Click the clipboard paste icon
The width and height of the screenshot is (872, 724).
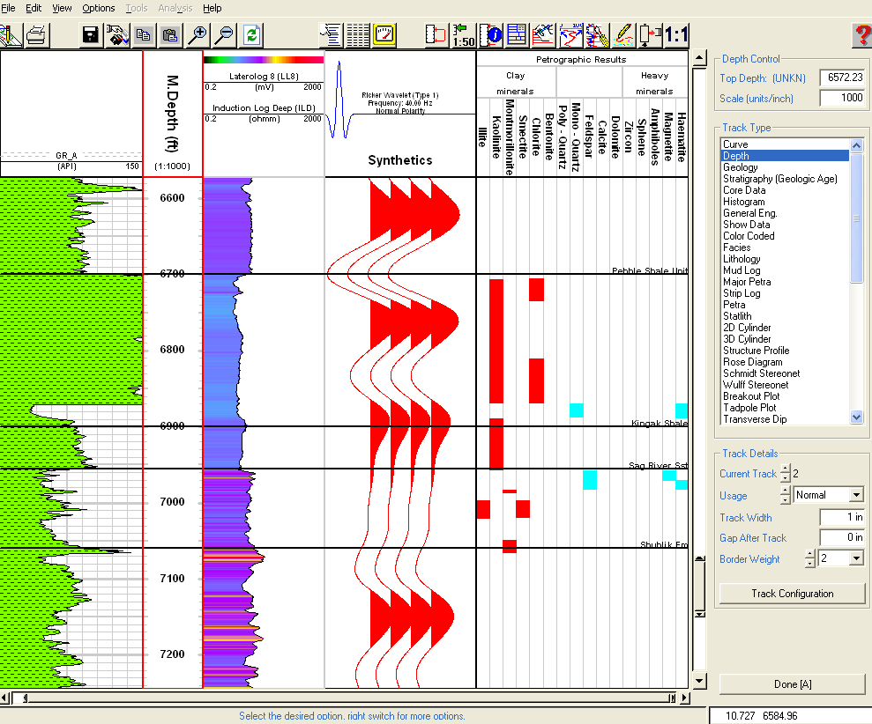click(x=170, y=35)
